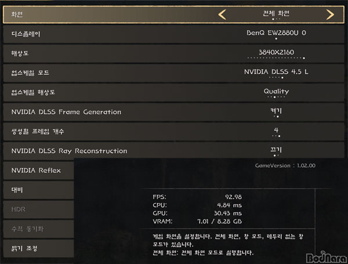Open the BenQ EW2880U 0 display option
The width and height of the screenshot is (348, 264).
coord(276,33)
